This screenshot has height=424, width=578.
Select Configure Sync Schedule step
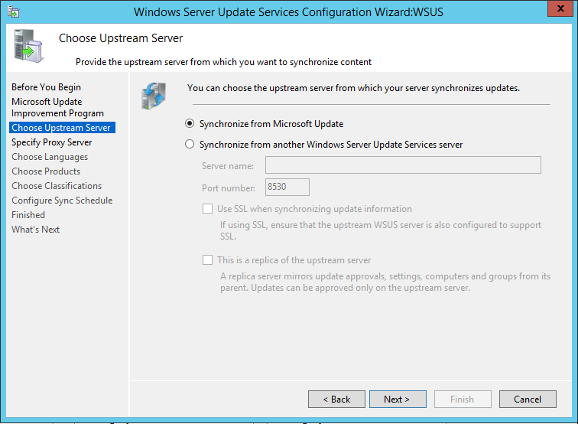coord(62,201)
